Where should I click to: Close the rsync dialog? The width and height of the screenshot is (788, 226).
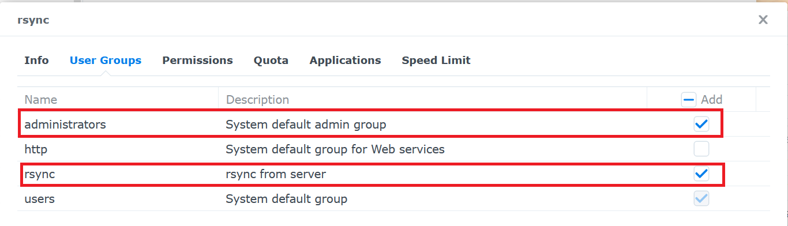pyautogui.click(x=763, y=20)
